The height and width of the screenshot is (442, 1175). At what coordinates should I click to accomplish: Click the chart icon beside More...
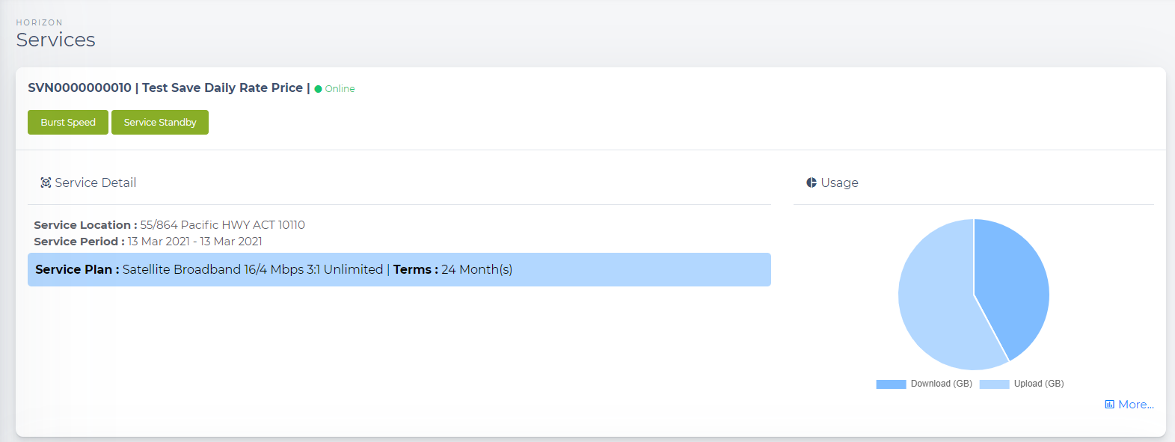pyautogui.click(x=1109, y=405)
